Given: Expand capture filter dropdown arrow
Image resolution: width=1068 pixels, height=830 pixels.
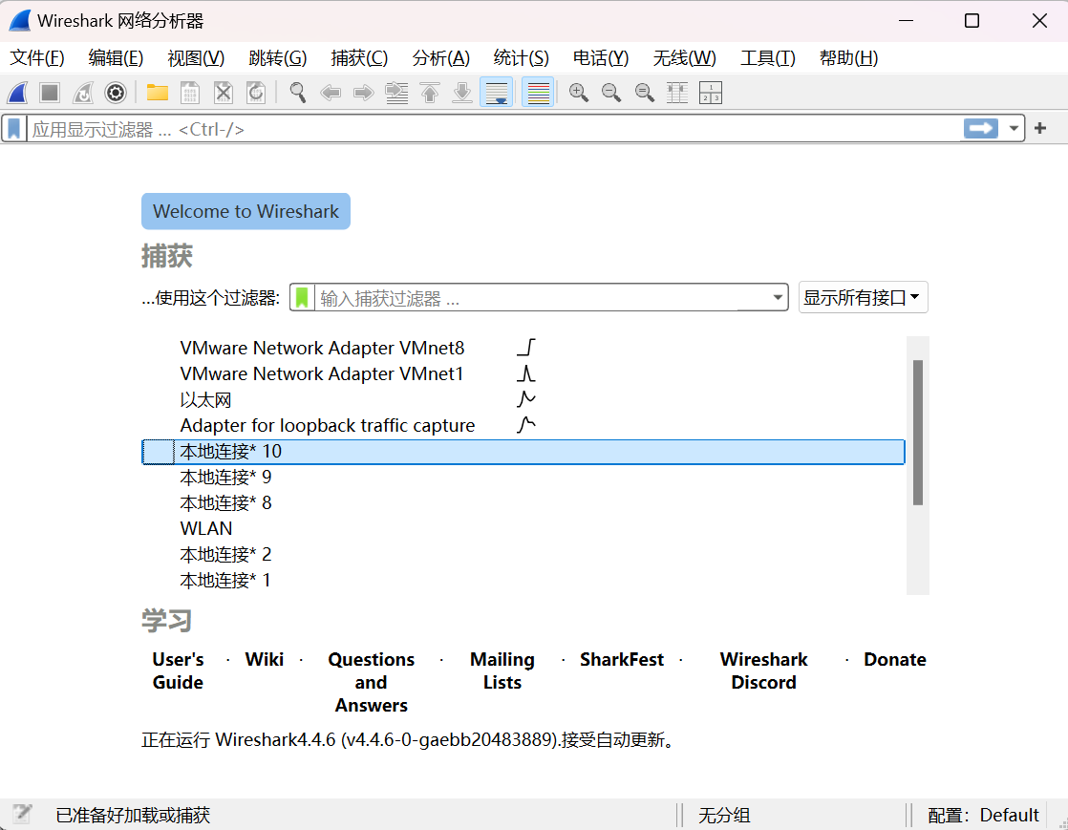Looking at the screenshot, I should pos(778,298).
